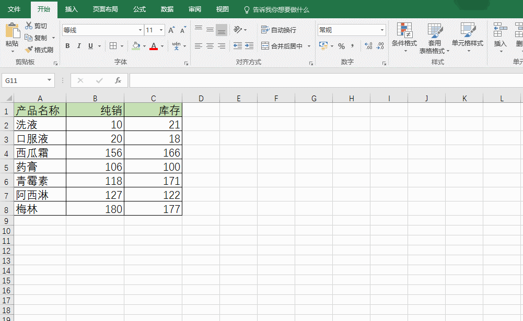The height and width of the screenshot is (321, 523).
Task: Switch to Formulas (公式) tab
Action: (140, 9)
